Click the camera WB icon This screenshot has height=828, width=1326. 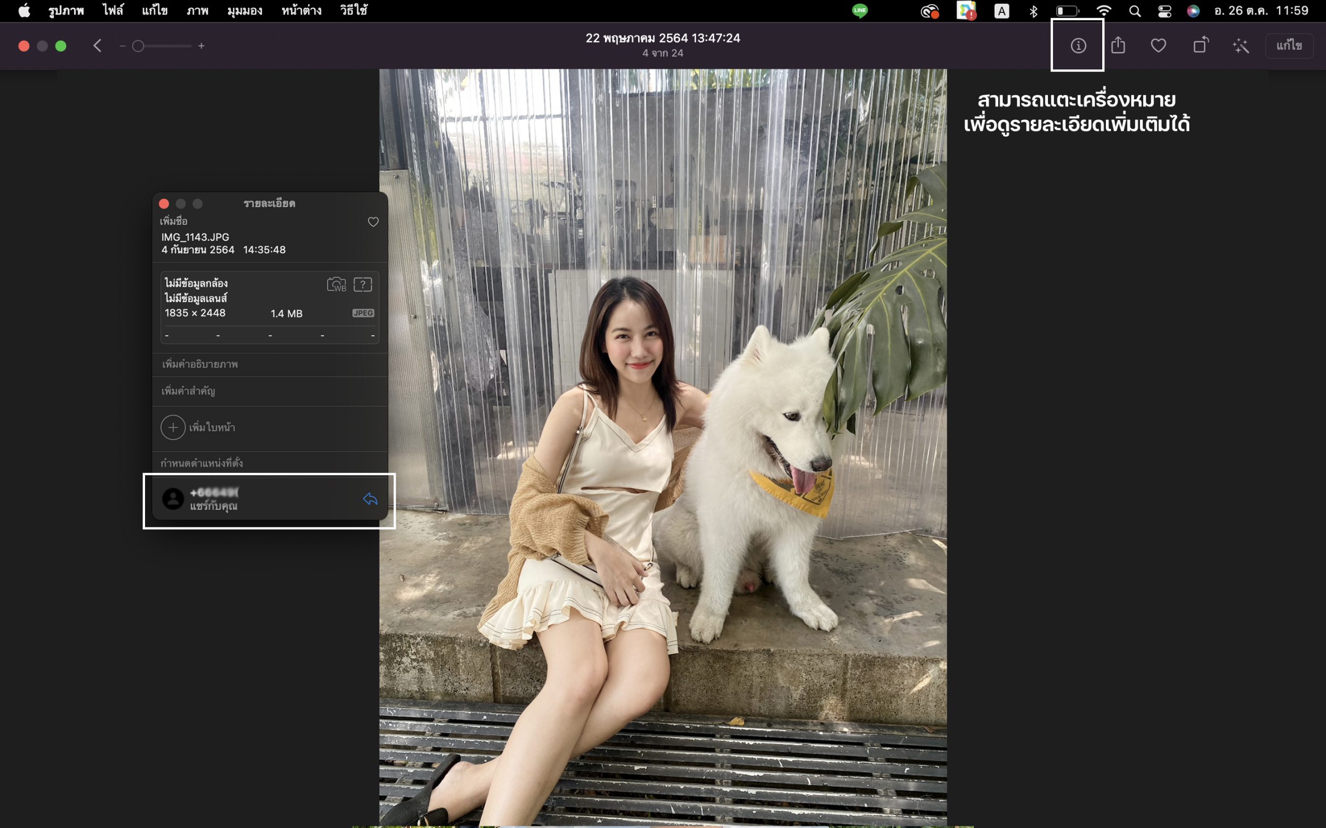pos(337,284)
